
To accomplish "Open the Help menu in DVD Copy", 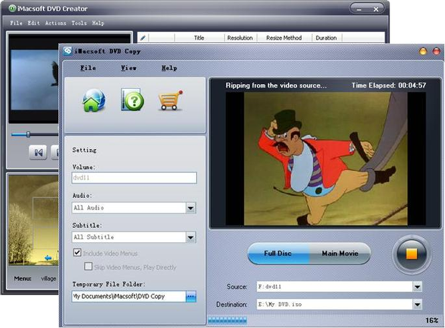I will [169, 68].
